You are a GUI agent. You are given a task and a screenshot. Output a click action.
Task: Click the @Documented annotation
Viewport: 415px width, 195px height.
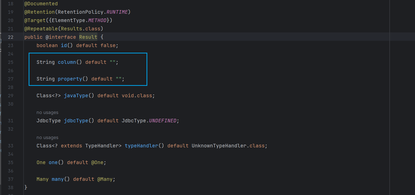pos(41,4)
